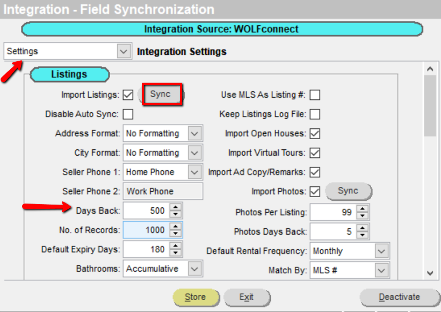Click the Deactivate button
The height and width of the screenshot is (312, 441).
pyautogui.click(x=399, y=297)
